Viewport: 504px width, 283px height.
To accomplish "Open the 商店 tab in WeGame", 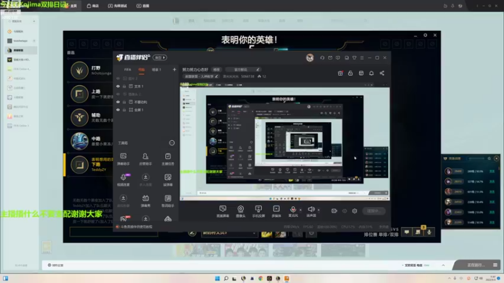I will (x=93, y=6).
